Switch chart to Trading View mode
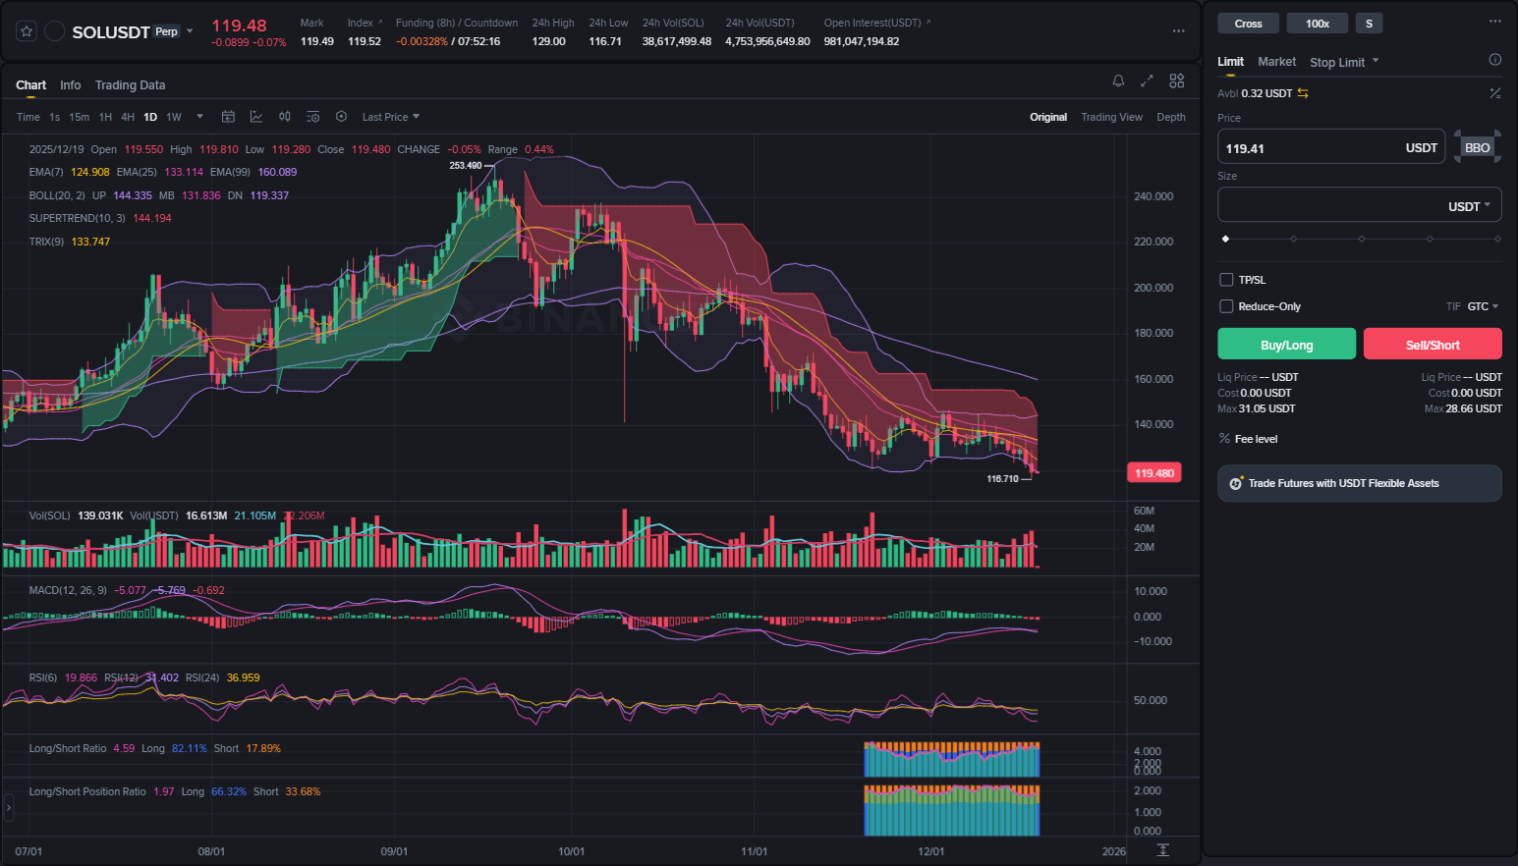1518x866 pixels. pyautogui.click(x=1111, y=117)
